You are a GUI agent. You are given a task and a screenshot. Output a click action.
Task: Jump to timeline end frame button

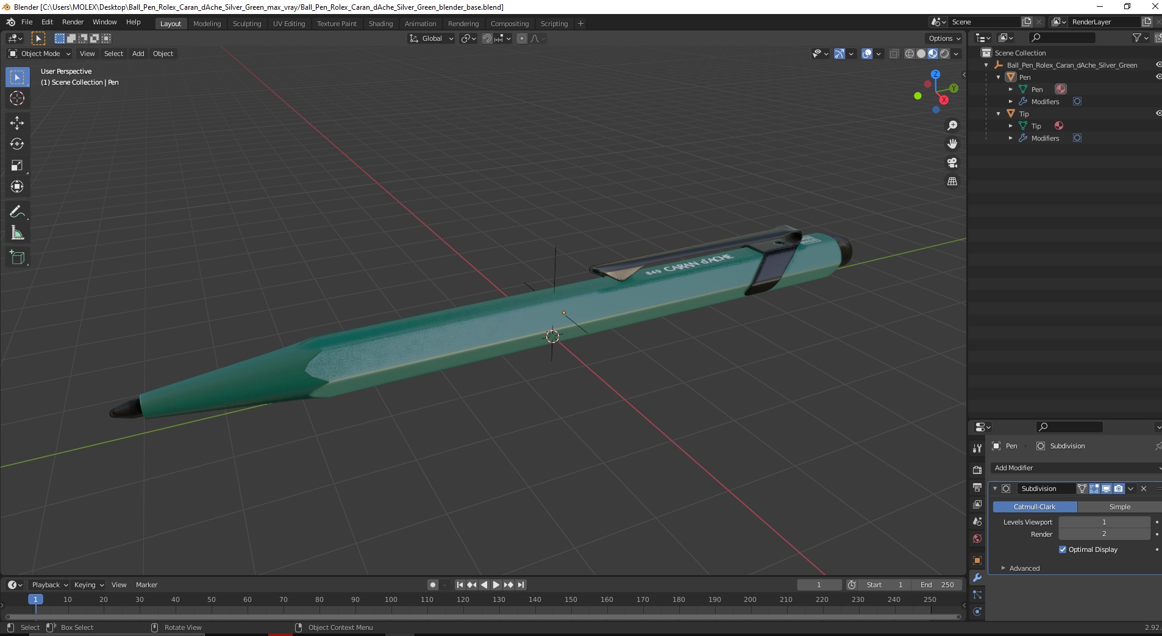521,585
